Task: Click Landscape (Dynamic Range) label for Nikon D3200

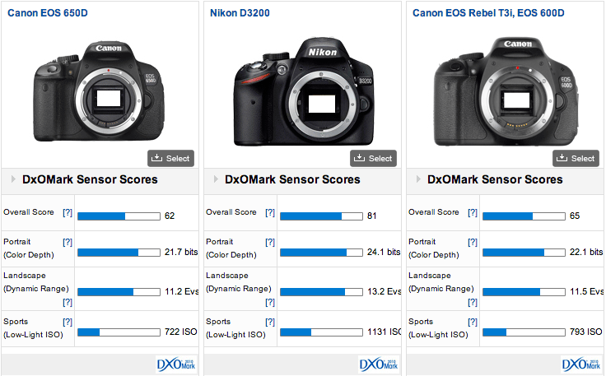Action: 239,282
